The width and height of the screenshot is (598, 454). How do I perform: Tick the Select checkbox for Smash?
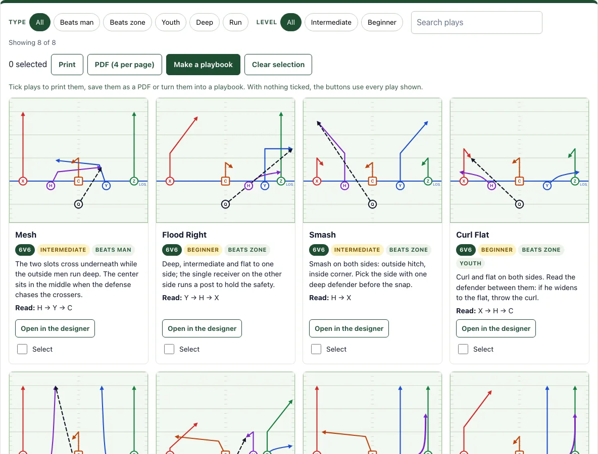point(316,349)
